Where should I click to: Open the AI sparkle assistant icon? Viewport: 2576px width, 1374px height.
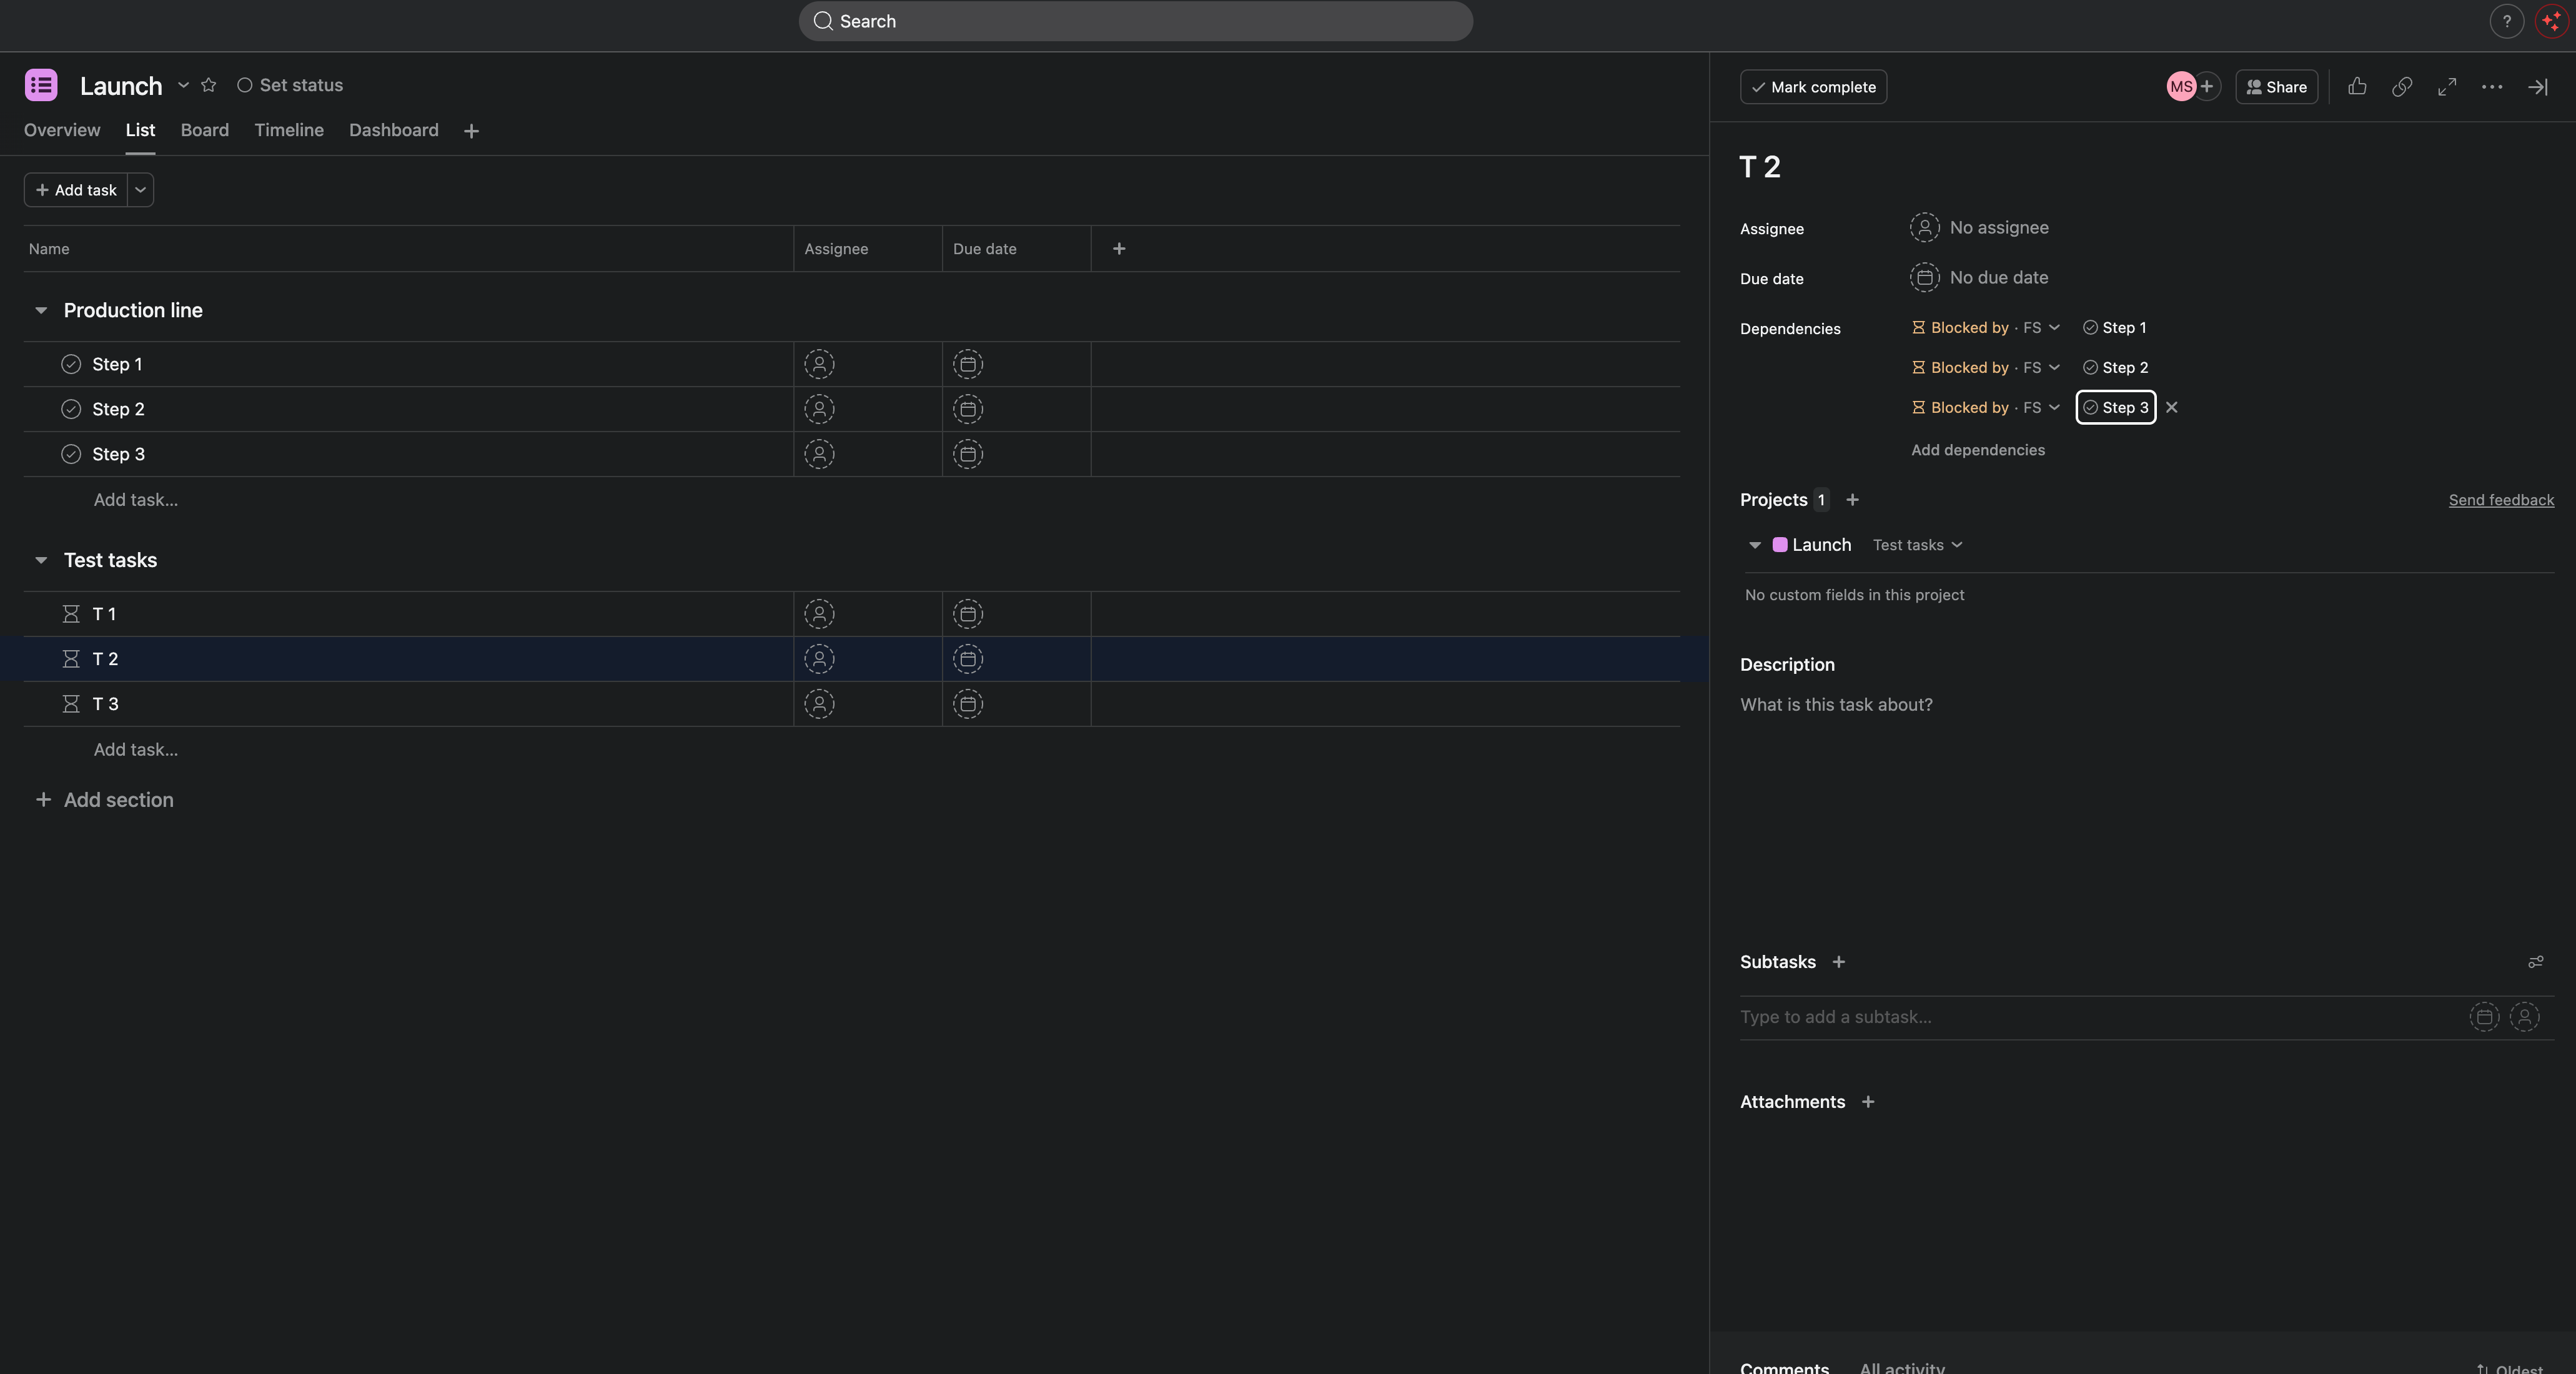point(2551,21)
